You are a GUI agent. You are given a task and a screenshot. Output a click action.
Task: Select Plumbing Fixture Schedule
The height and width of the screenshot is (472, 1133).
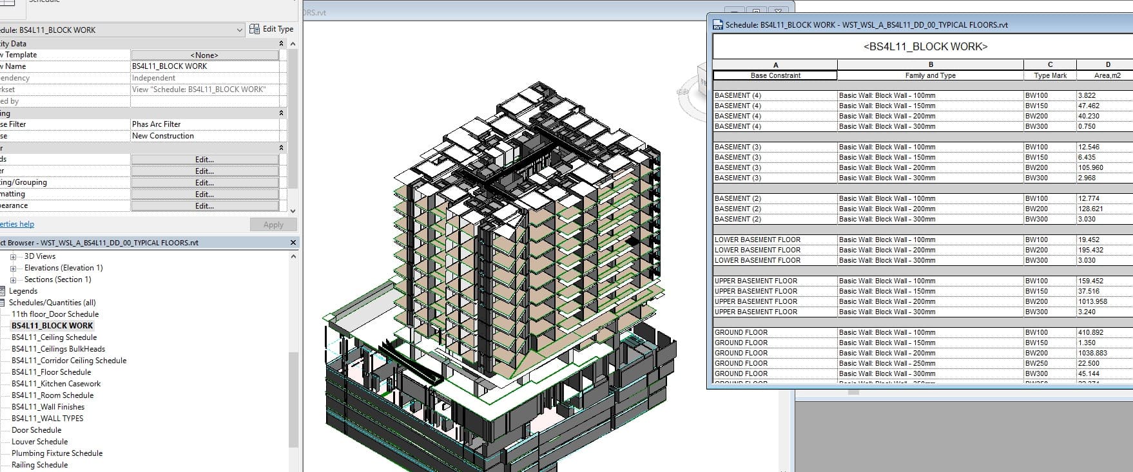coord(57,453)
